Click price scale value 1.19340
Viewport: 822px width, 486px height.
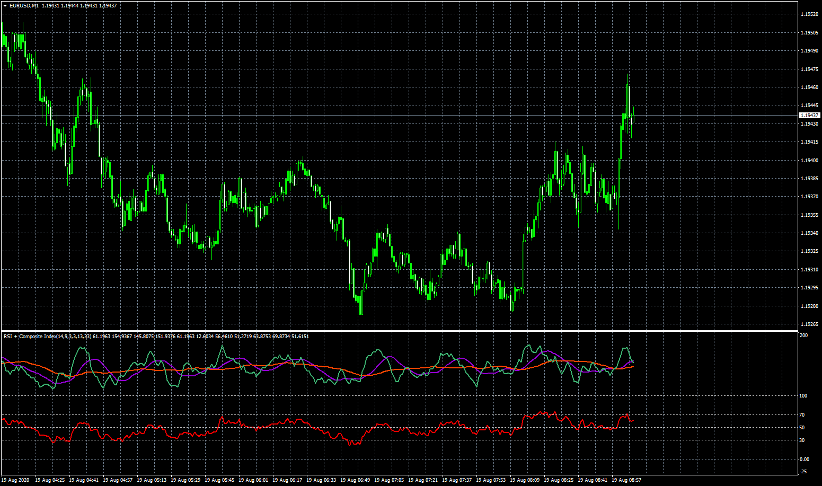(x=809, y=233)
